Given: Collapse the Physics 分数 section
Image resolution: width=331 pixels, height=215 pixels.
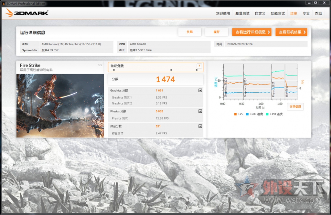Looking at the screenshot, I should click(200, 111).
